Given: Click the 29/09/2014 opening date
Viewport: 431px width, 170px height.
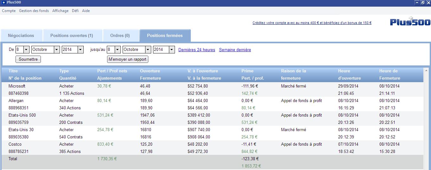Looking at the screenshot, I should click(x=348, y=86).
